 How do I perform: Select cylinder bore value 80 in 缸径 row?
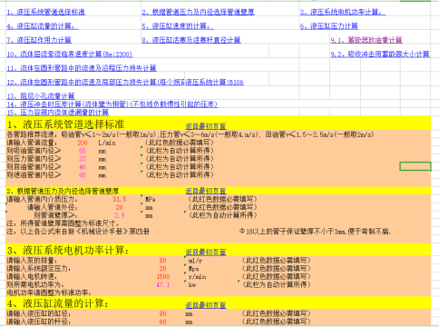click(x=162, y=313)
